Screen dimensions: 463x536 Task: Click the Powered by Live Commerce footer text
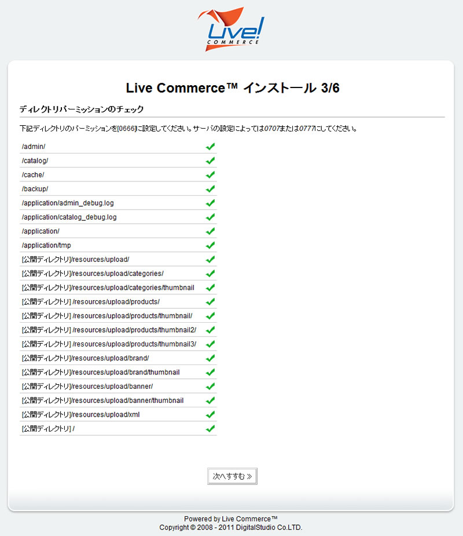pos(231,519)
